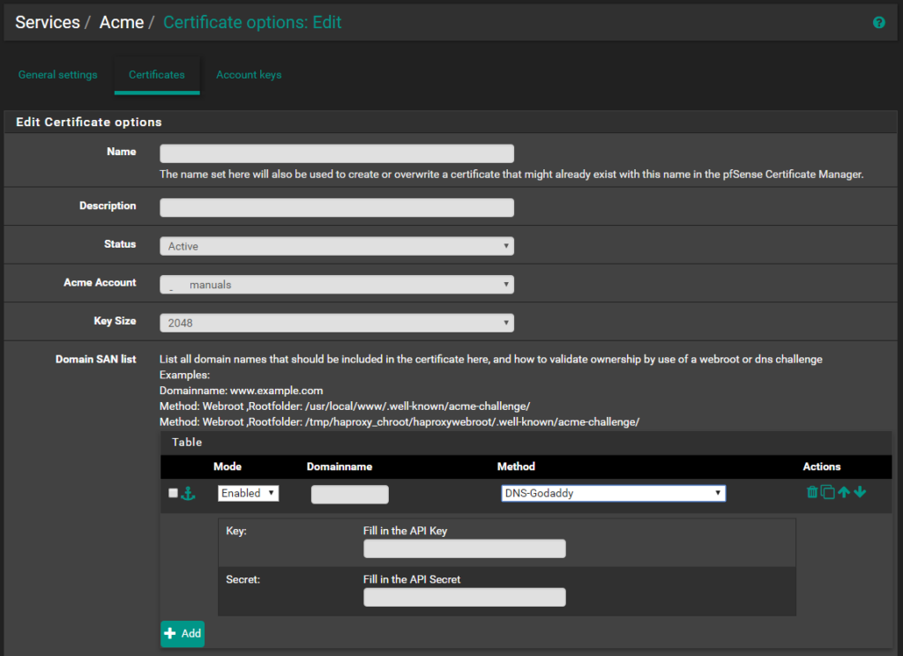Switch to the General settings tab
This screenshot has width=903, height=656.
[58, 75]
